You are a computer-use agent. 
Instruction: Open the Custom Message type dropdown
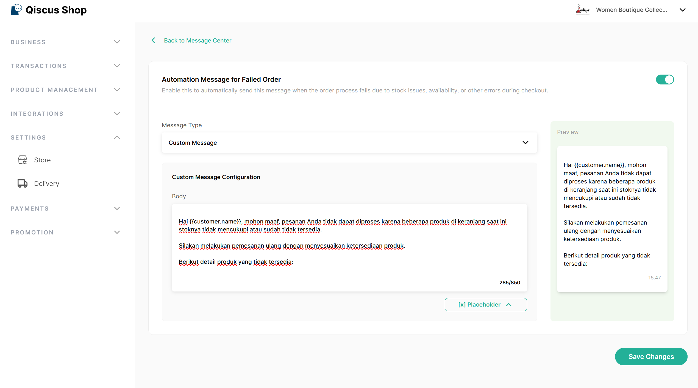(349, 143)
